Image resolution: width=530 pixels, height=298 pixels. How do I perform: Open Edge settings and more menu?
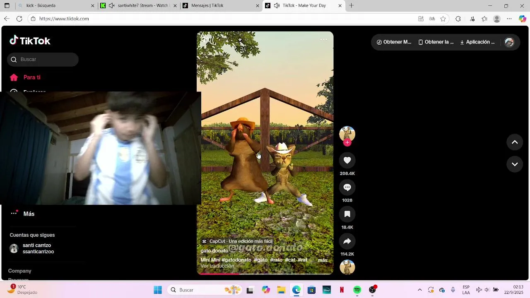click(509, 19)
